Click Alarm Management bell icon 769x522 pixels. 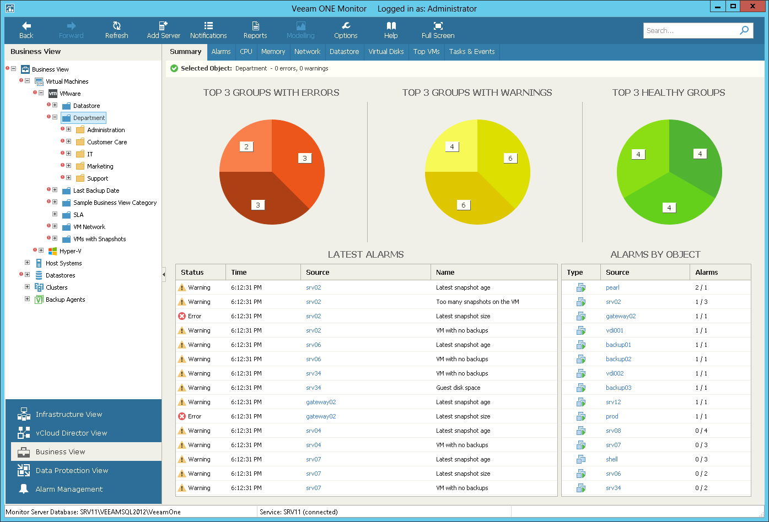tap(24, 489)
